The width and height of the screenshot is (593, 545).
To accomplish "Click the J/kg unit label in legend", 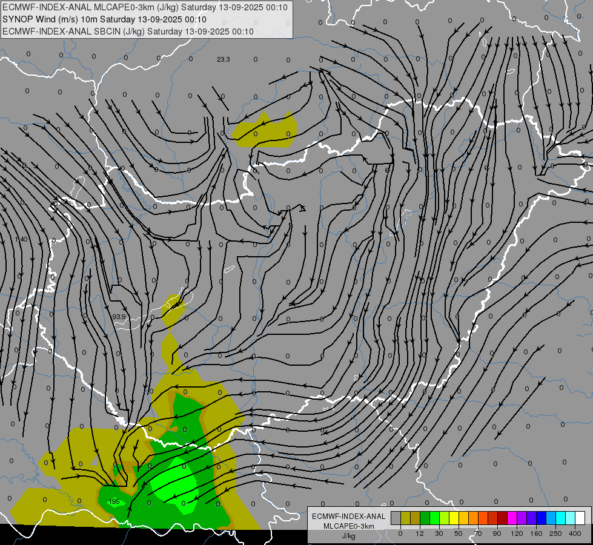I will [x=349, y=536].
